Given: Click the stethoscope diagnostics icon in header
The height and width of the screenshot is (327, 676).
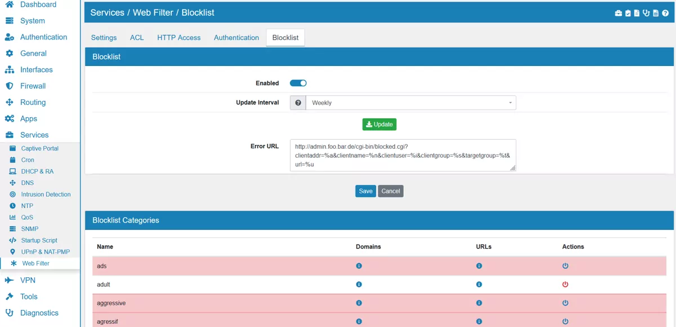Looking at the screenshot, I should coord(646,13).
